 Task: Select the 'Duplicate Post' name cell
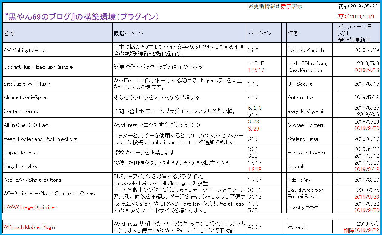click(58, 153)
